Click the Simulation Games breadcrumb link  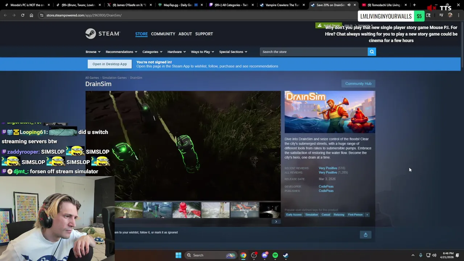(x=114, y=78)
